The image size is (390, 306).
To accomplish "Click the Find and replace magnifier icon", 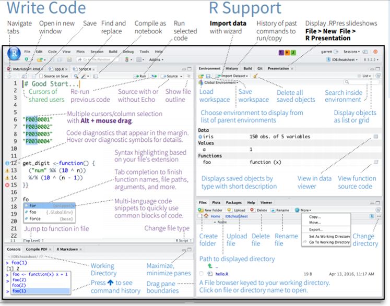I will point(76,76).
